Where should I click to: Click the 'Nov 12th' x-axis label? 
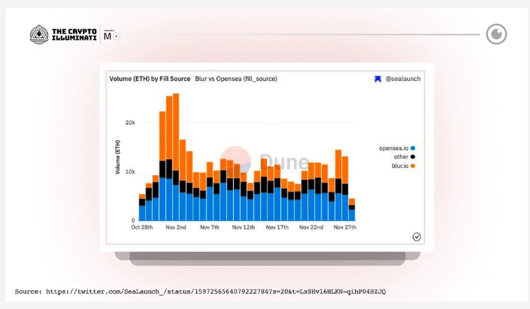[x=243, y=228]
